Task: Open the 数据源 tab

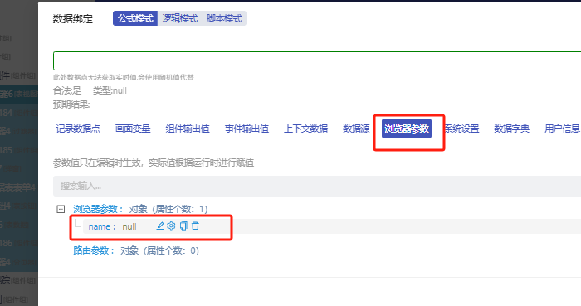Action: pyautogui.click(x=356, y=129)
